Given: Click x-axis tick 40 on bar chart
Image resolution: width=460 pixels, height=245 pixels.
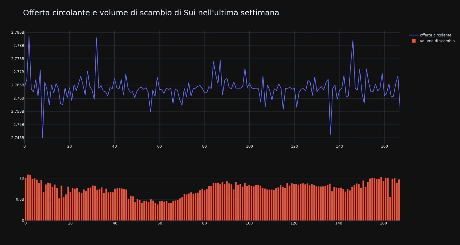Looking at the screenshot, I should (115, 223).
